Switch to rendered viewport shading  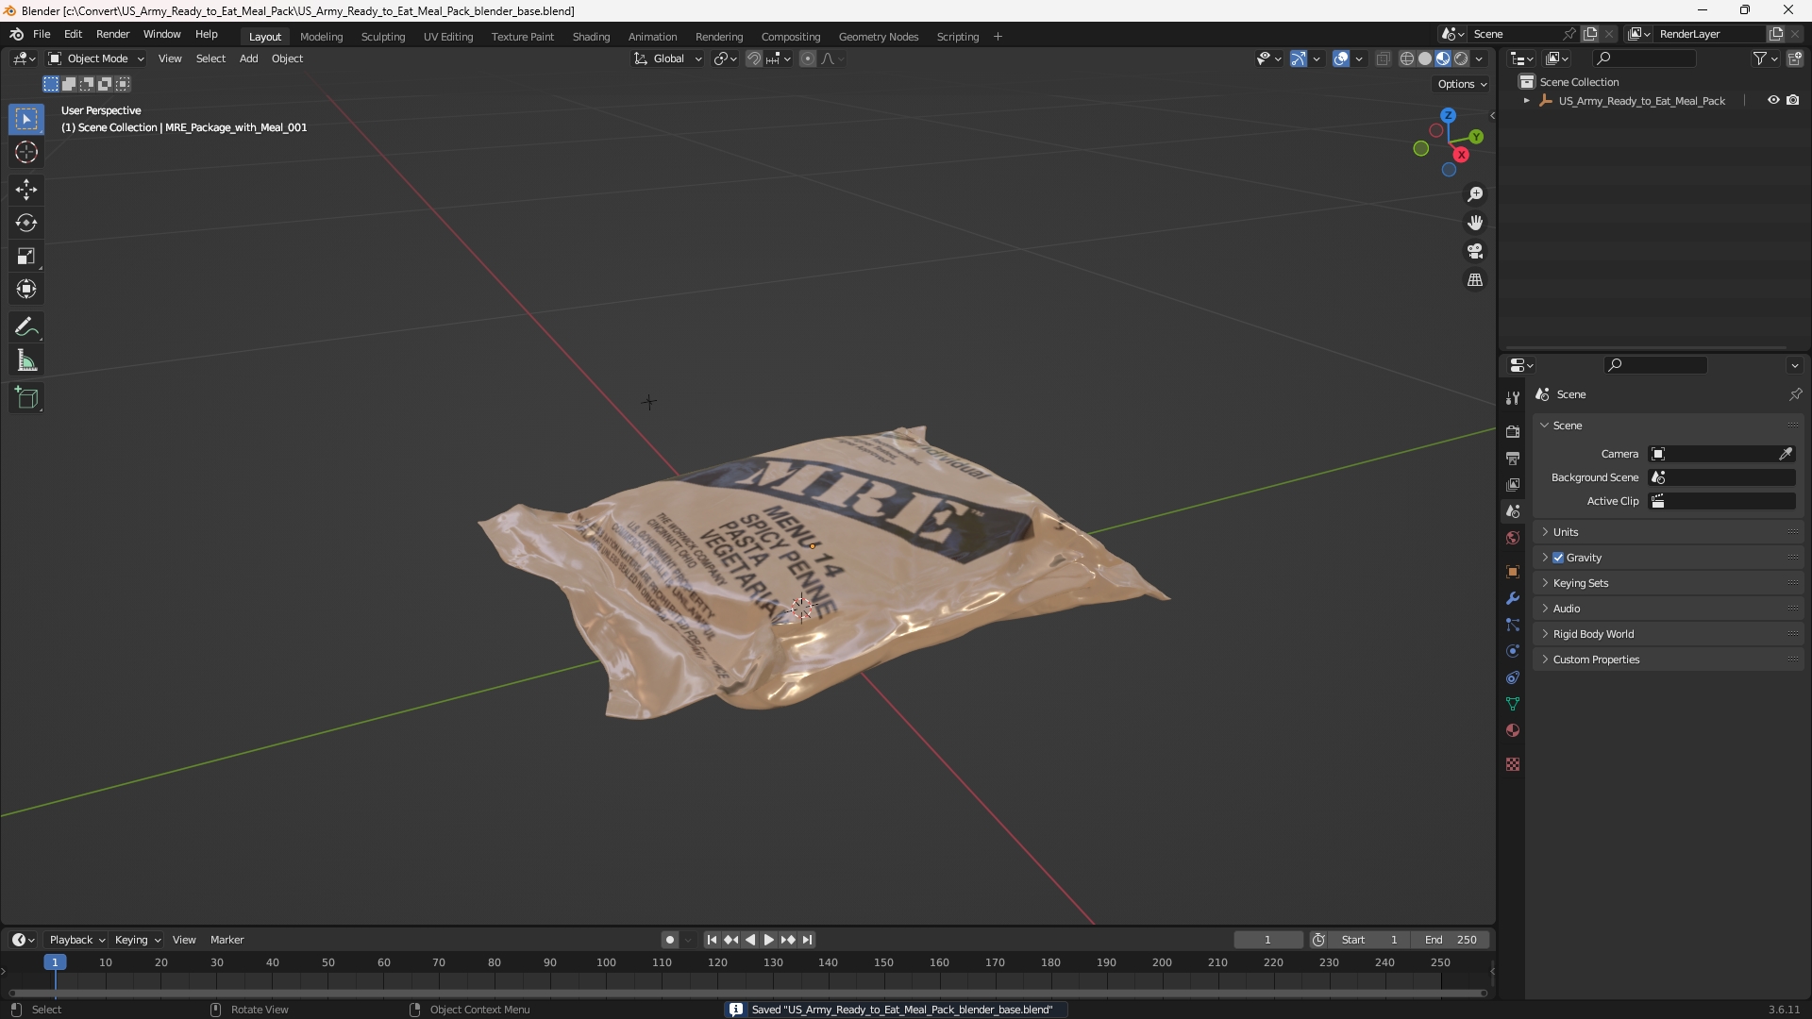point(1461,58)
